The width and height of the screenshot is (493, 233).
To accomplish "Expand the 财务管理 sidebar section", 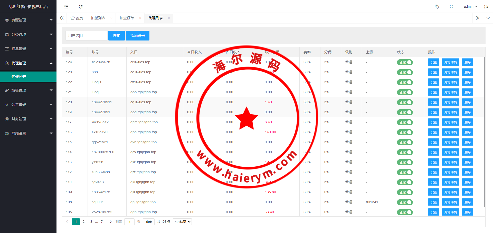I will (18, 119).
